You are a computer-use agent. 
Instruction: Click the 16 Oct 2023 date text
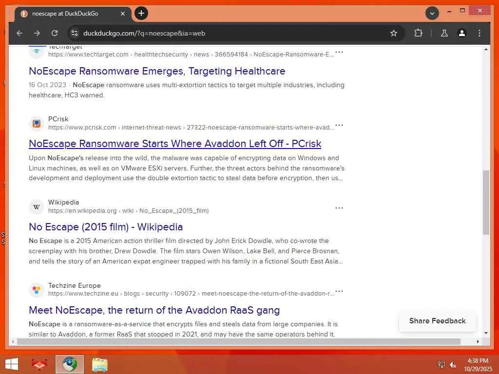[47, 85]
